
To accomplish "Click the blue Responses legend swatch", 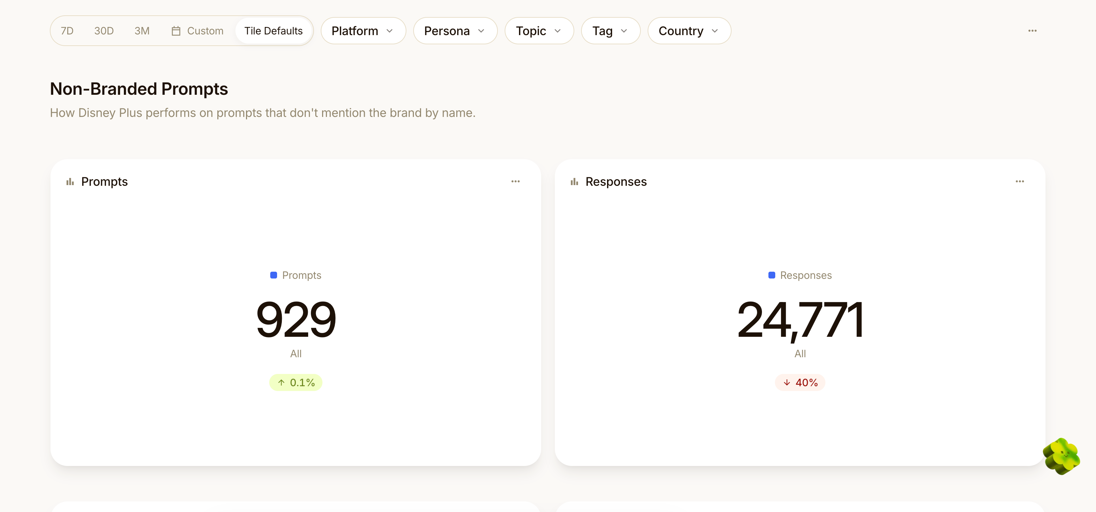I will (771, 275).
